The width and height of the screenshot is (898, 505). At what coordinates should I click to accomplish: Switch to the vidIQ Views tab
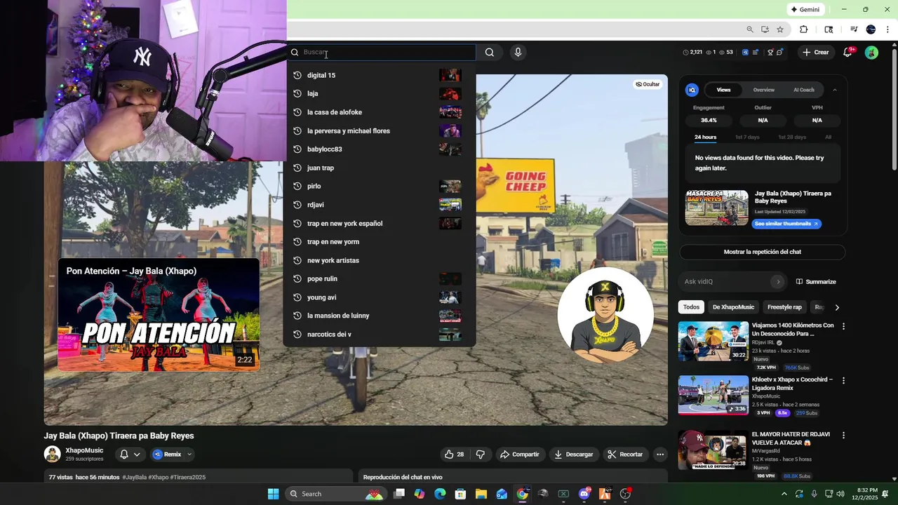(723, 90)
